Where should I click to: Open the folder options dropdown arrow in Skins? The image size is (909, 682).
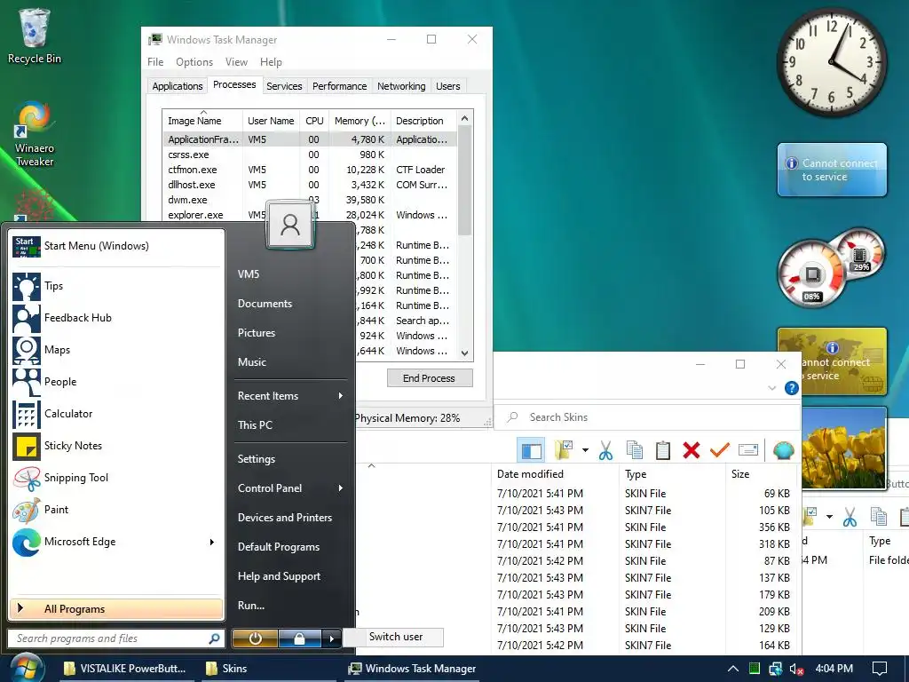(x=586, y=450)
